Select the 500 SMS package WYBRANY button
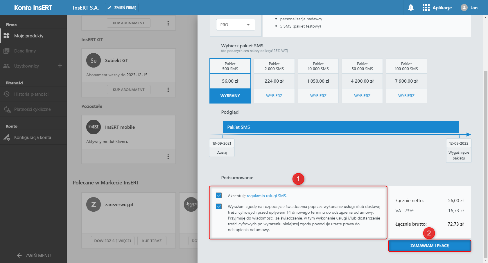 (230, 96)
